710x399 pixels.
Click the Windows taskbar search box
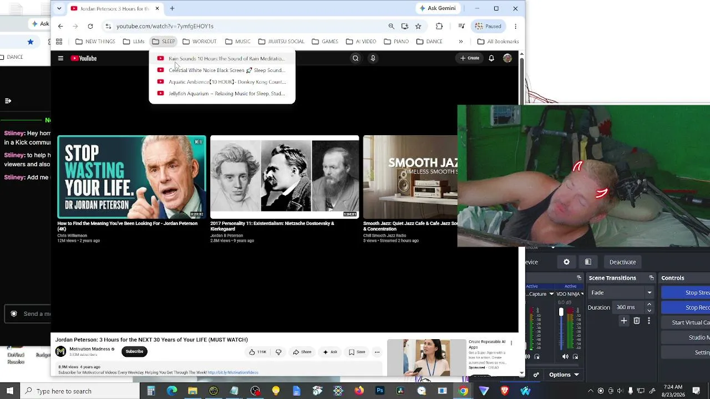(80, 391)
